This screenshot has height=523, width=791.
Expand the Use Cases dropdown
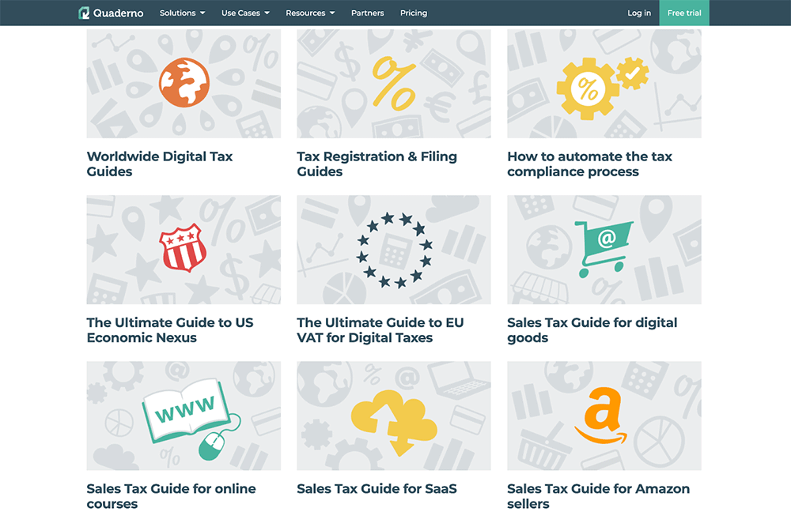pyautogui.click(x=245, y=13)
